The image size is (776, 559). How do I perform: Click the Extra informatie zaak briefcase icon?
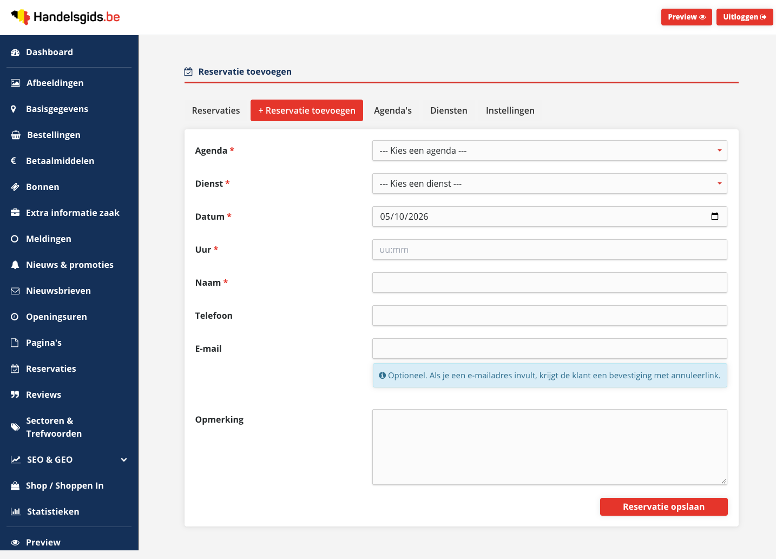(x=15, y=213)
